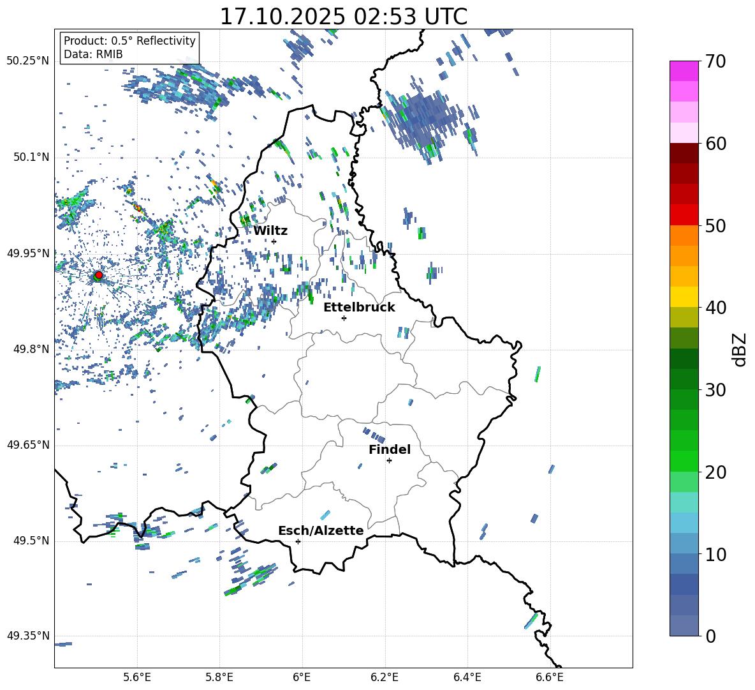Click the 6.2°E longitude label
The width and height of the screenshot is (755, 690).
coord(385,677)
